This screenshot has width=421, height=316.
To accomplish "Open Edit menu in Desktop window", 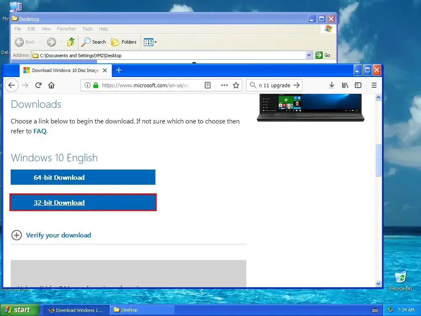I will [31, 29].
